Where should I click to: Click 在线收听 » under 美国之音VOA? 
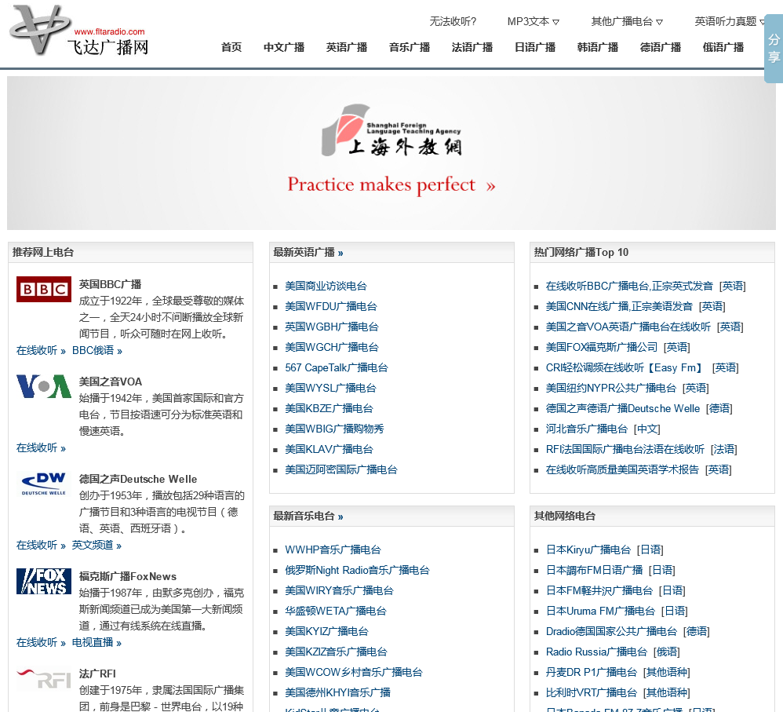(41, 448)
